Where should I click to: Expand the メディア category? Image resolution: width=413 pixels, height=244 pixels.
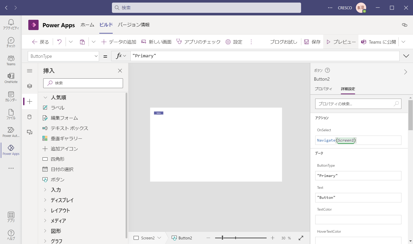(45, 221)
